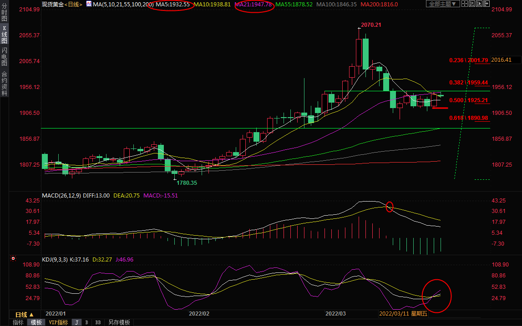
Task: Open the 分时图 sidebar view
Action: click(x=4, y=13)
